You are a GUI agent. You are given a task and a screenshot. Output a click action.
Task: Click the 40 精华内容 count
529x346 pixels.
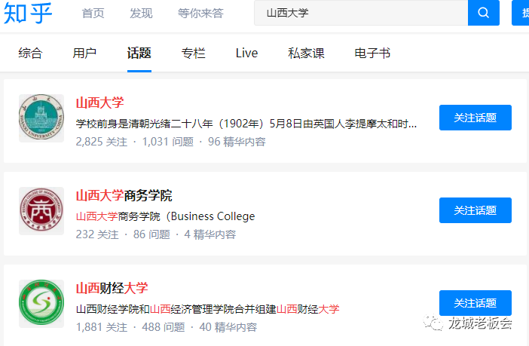coord(228,327)
